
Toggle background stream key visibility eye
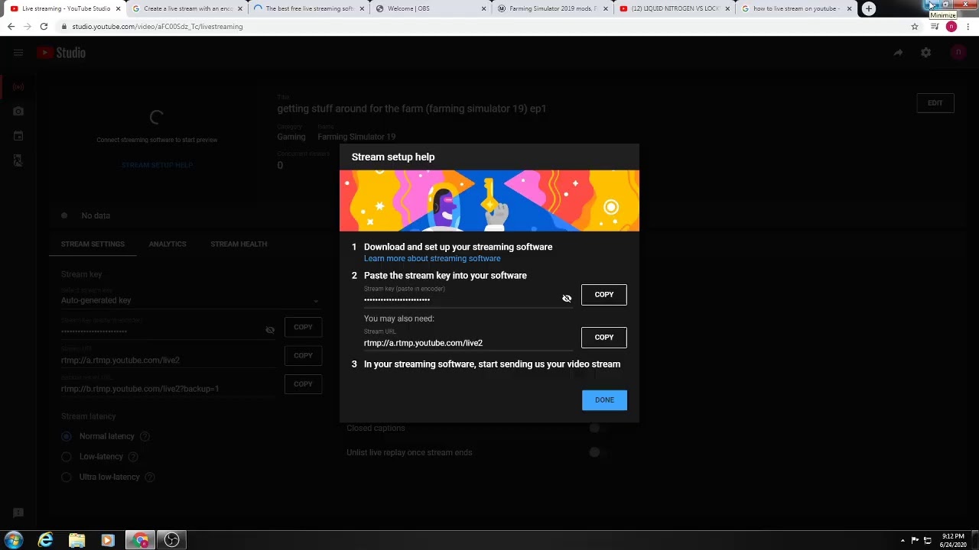270,331
